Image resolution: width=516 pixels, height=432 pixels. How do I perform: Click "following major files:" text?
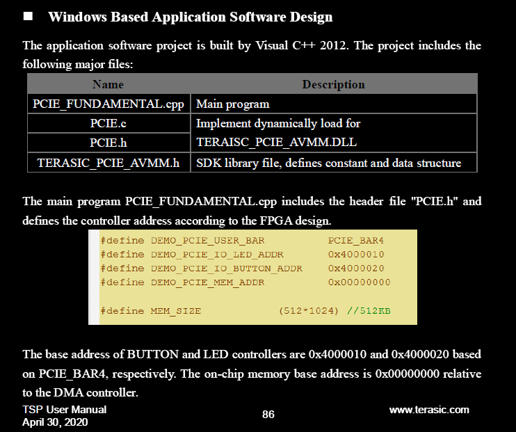pyautogui.click(x=78, y=64)
